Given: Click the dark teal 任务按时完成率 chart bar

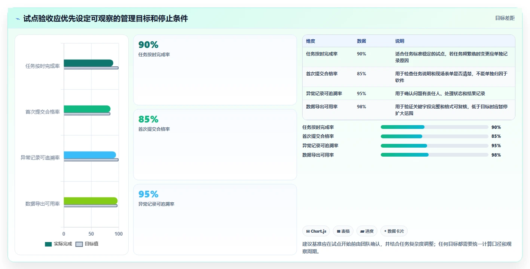Looking at the screenshot, I should [88, 63].
